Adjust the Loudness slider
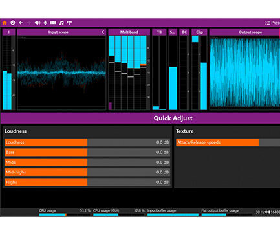Viewport: 280px width, 235px height. click(87, 142)
